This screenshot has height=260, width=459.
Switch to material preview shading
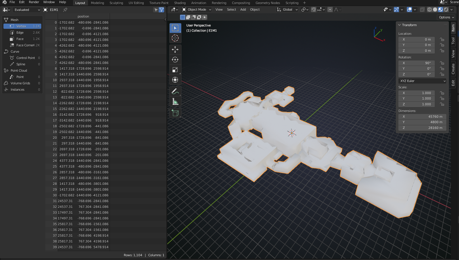pos(440,10)
